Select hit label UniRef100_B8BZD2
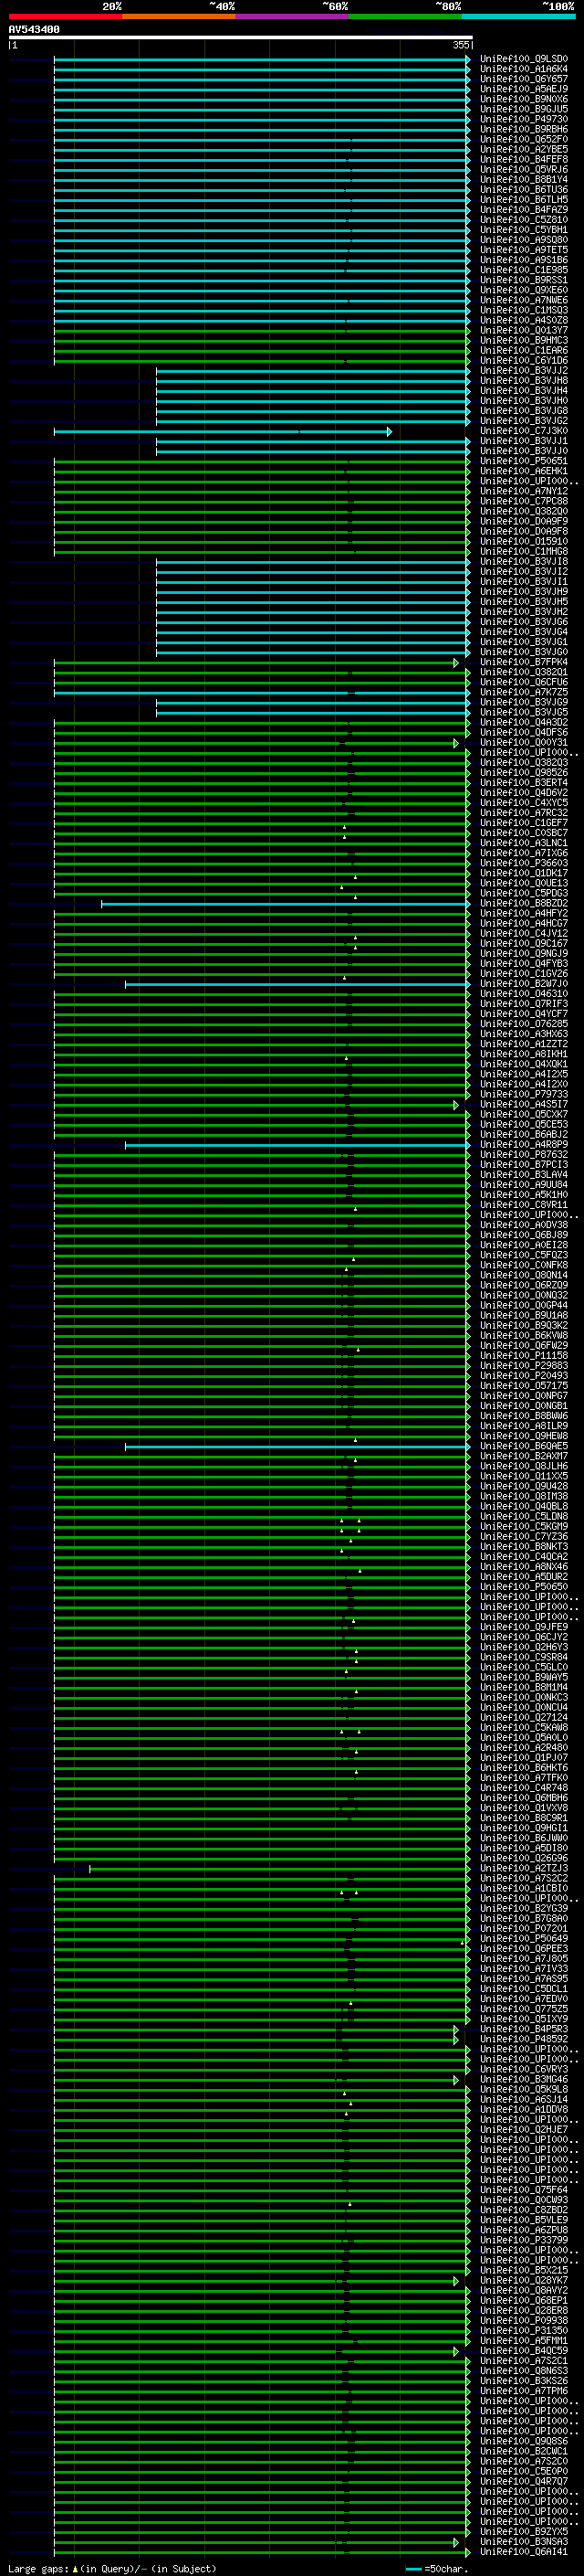Viewport: 584px width, 2576px height. point(524,903)
